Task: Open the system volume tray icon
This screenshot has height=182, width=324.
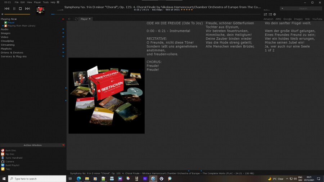Action: click(295, 179)
